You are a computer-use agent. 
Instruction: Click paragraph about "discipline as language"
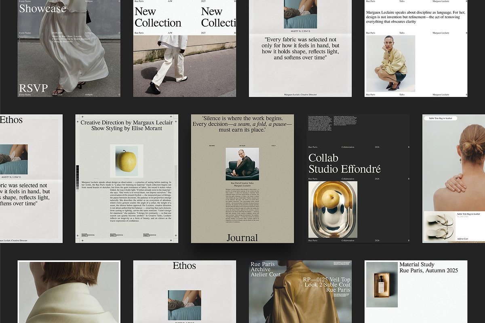click(416, 17)
